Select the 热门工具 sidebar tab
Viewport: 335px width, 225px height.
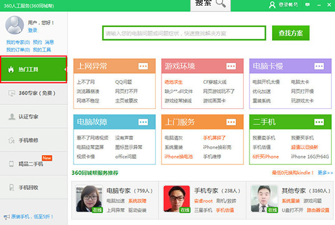(34, 69)
